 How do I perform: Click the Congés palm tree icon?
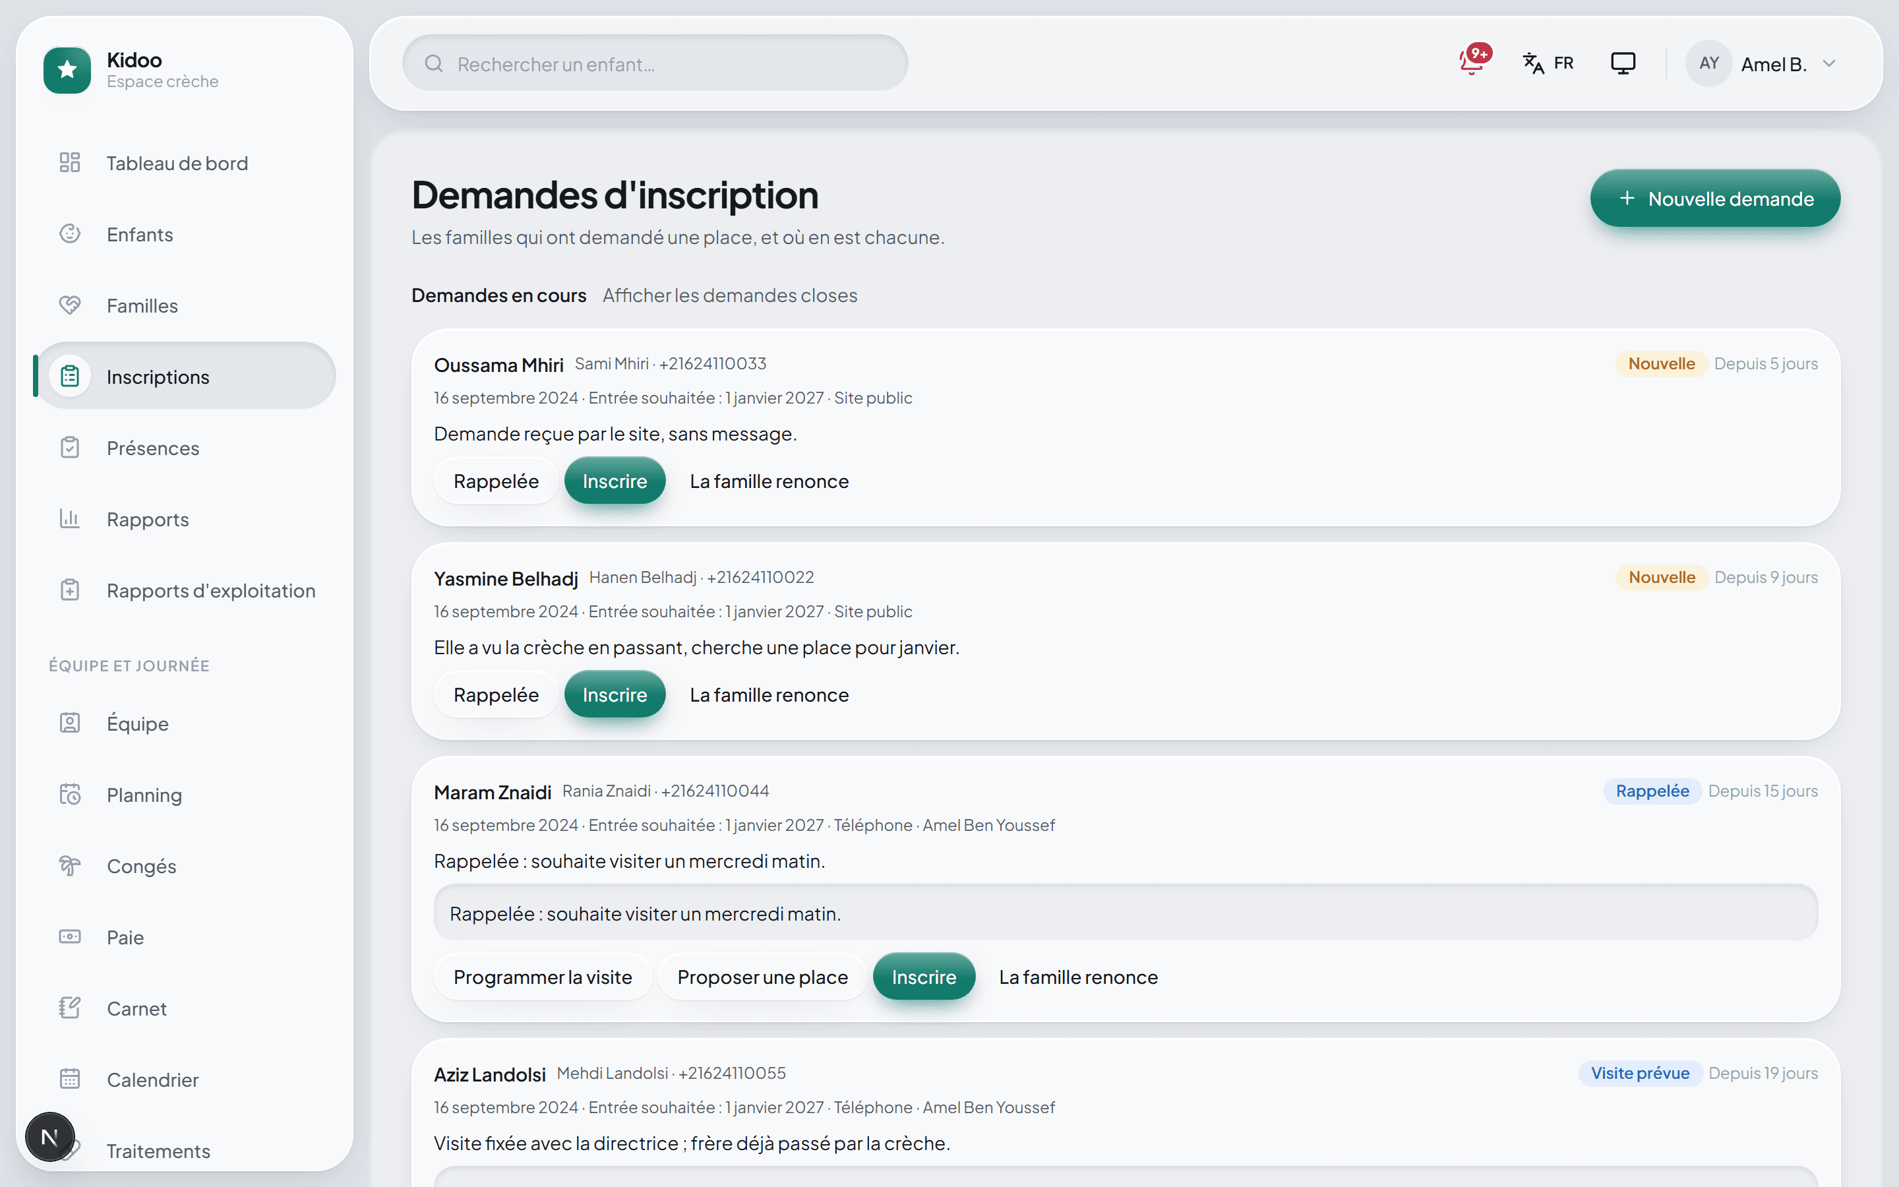(70, 866)
